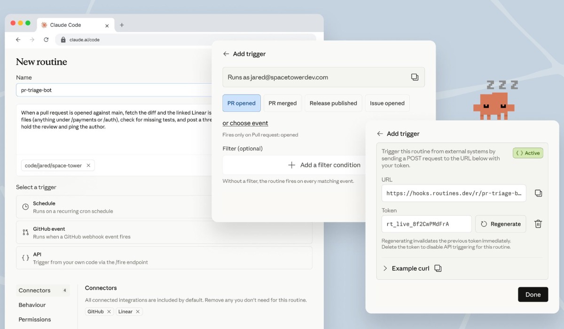Click the red macOS close window button
The image size is (564, 329).
(13, 23)
